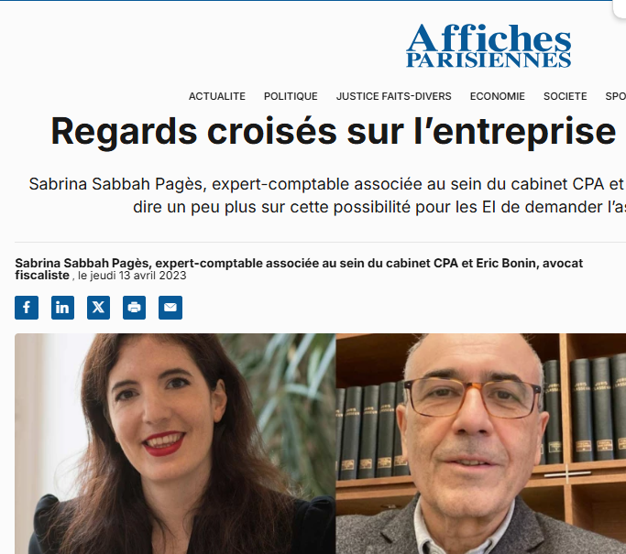Click the headline Regards croisés sur l'entreprise
The height and width of the screenshot is (554, 626).
334,132
